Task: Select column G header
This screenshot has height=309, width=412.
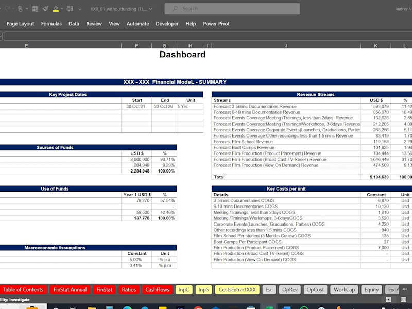Action: tap(164, 46)
